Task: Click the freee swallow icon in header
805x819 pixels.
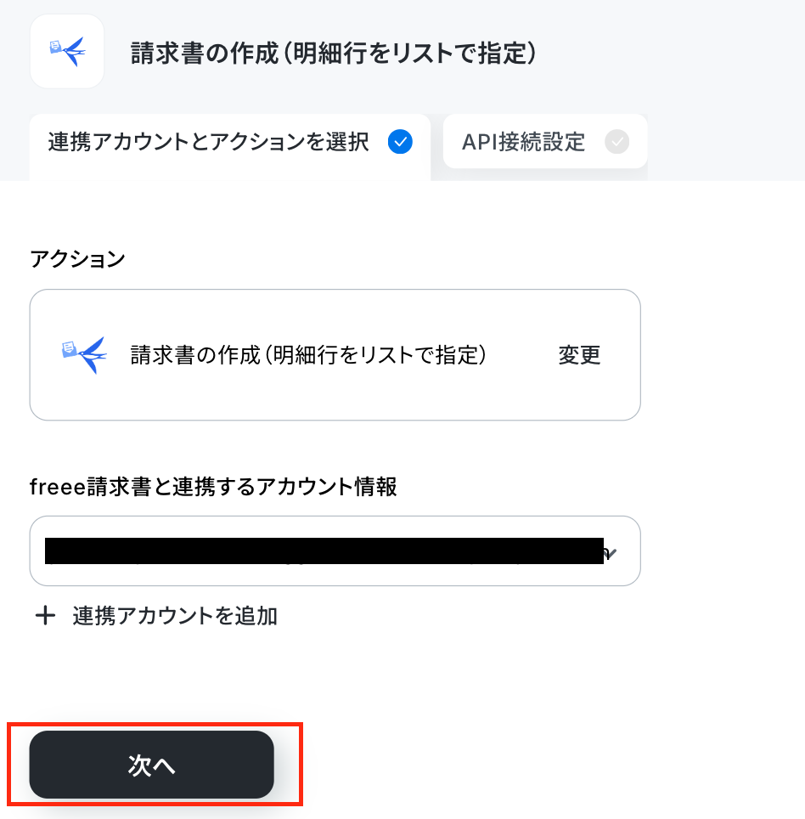Action: [67, 51]
